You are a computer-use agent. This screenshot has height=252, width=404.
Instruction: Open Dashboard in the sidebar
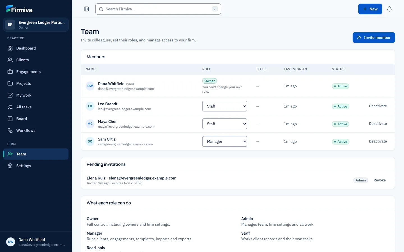coord(36,48)
